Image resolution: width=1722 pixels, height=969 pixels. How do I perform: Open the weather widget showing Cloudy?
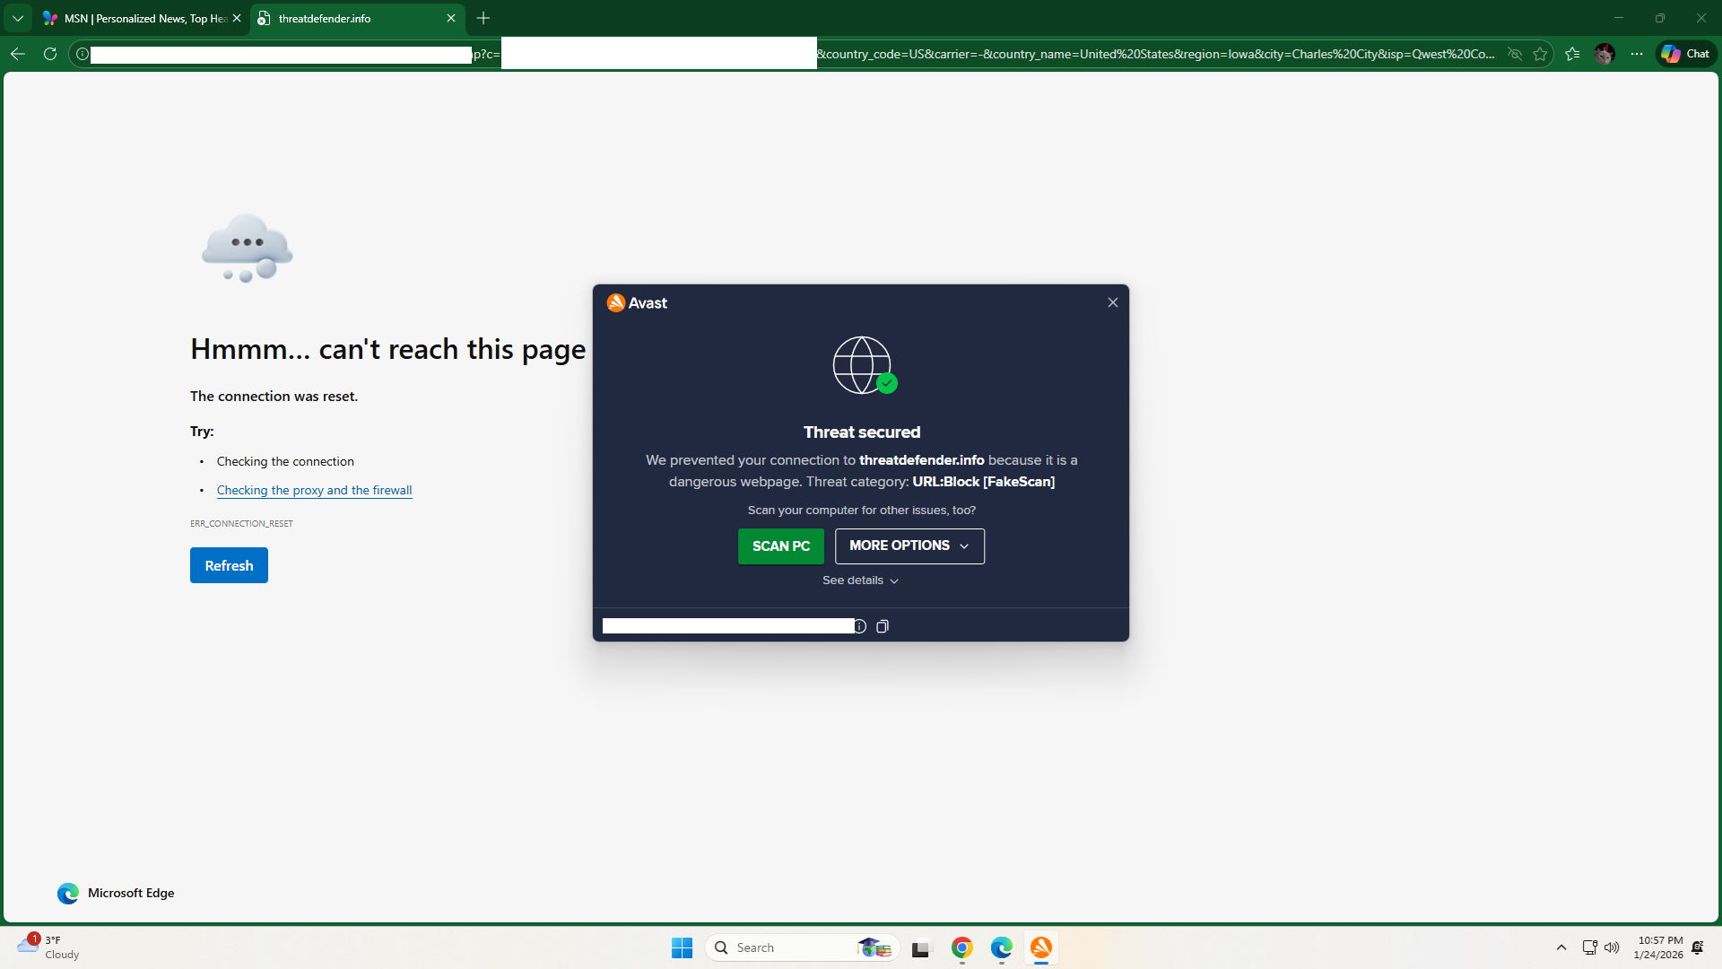coord(49,947)
